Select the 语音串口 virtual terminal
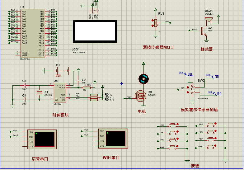Image resolution: width=244 pixels, height=170 pixels. (42, 139)
